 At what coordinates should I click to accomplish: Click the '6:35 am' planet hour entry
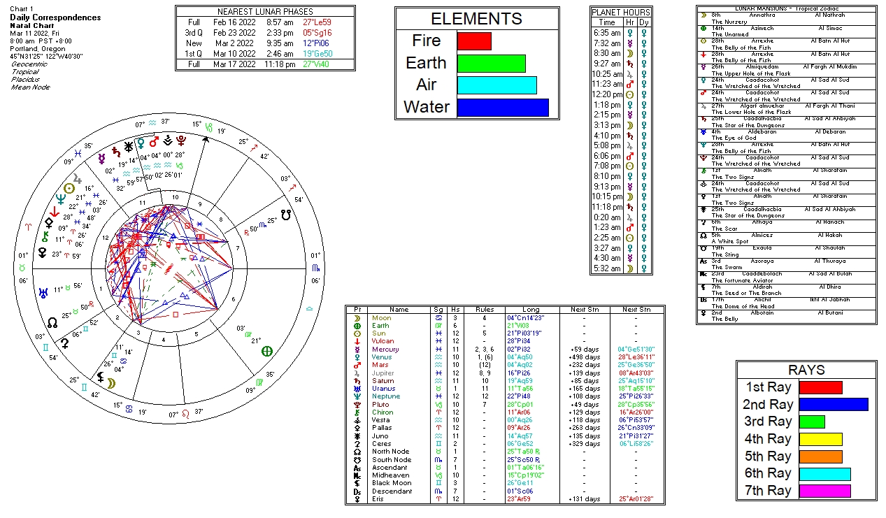coord(607,33)
